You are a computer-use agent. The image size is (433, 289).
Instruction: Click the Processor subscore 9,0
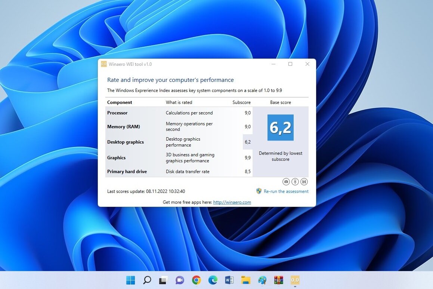pos(248,113)
